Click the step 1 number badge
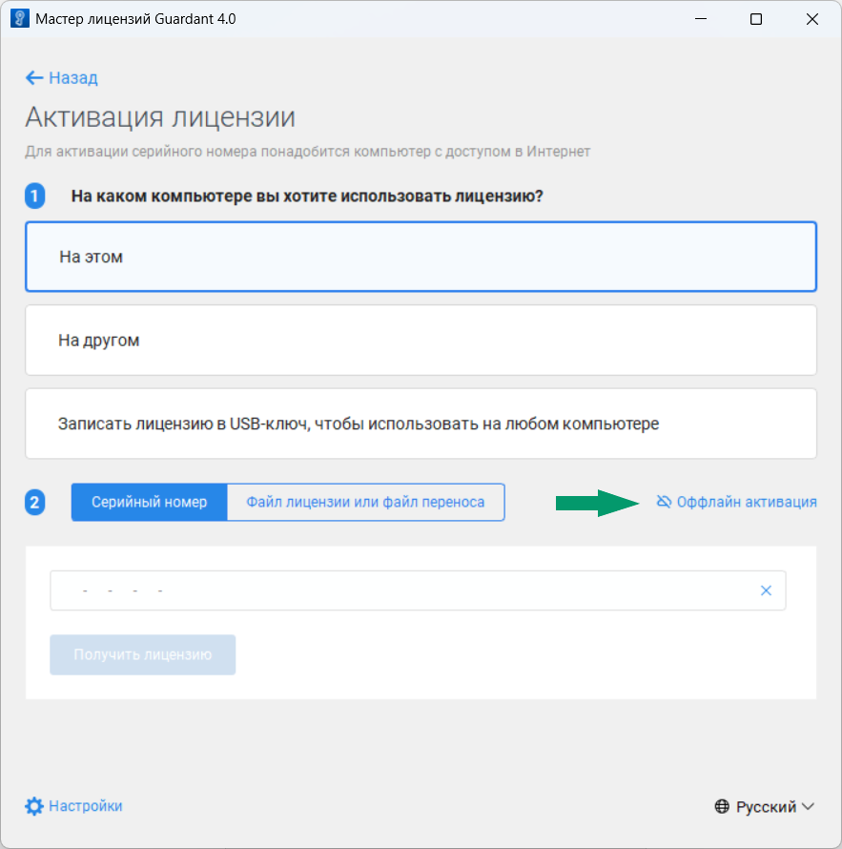The height and width of the screenshot is (849, 842). click(x=35, y=197)
